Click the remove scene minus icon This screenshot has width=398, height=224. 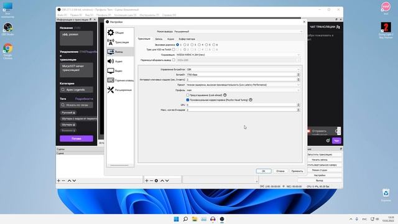click(x=63, y=180)
